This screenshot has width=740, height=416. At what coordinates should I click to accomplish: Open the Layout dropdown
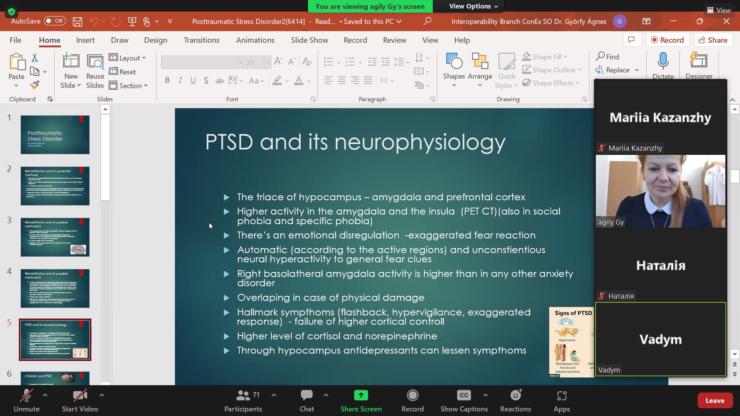click(x=128, y=58)
